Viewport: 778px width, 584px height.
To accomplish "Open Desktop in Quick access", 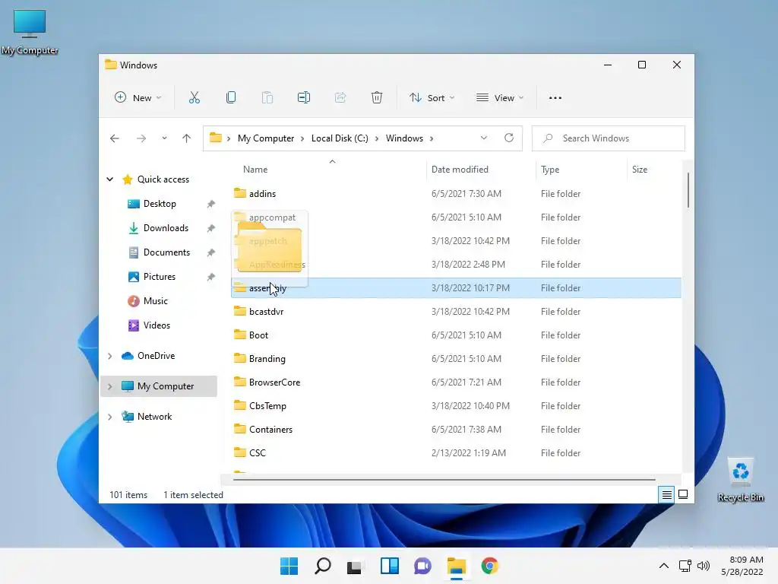I will coord(160,204).
